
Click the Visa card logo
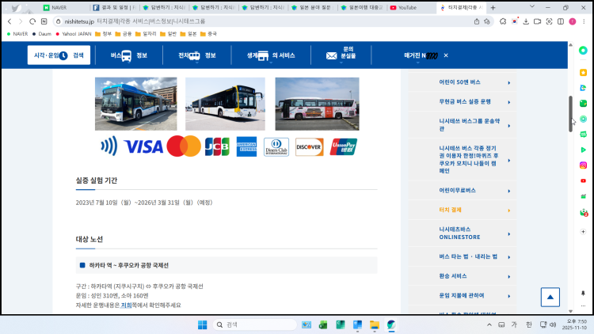pos(143,146)
